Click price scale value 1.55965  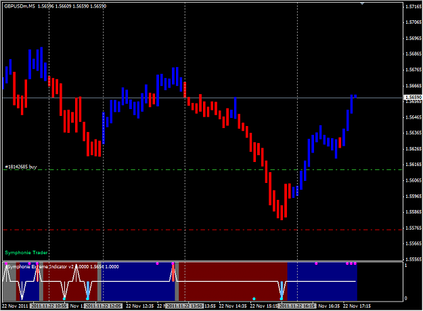pyautogui.click(x=414, y=196)
